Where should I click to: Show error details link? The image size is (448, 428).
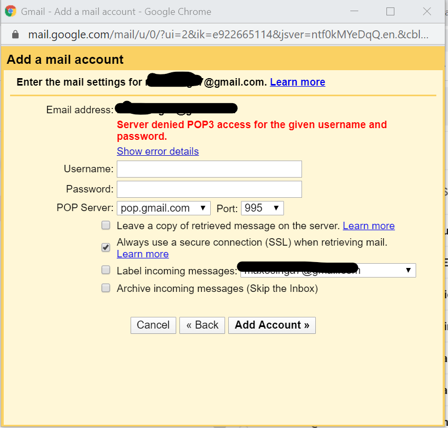[158, 151]
